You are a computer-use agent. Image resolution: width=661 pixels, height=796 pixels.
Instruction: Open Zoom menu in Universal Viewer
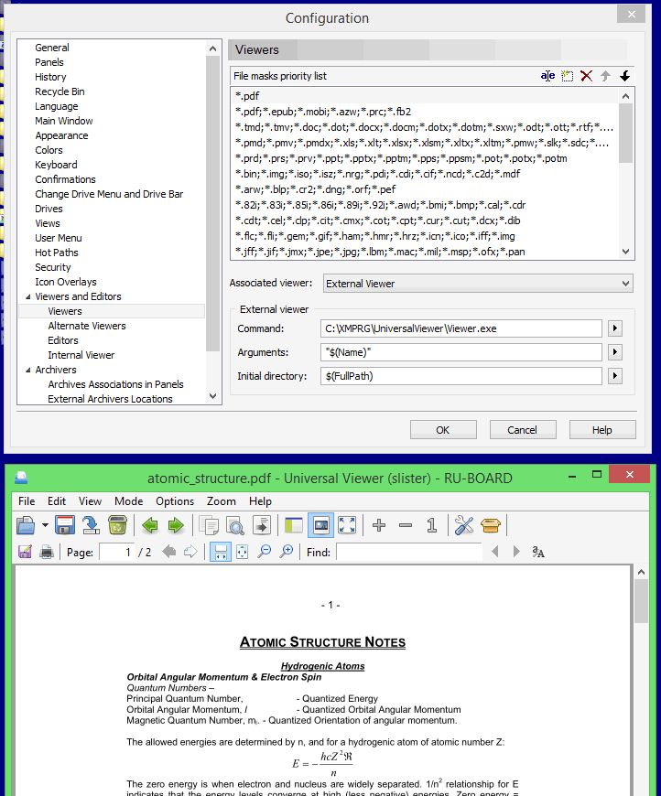click(x=221, y=501)
